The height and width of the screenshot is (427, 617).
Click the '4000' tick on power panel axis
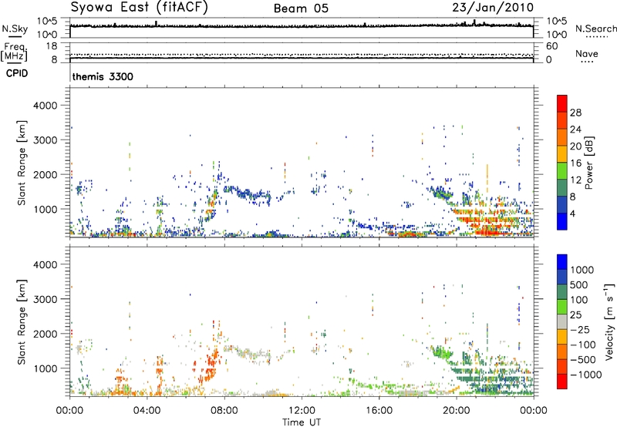45,106
